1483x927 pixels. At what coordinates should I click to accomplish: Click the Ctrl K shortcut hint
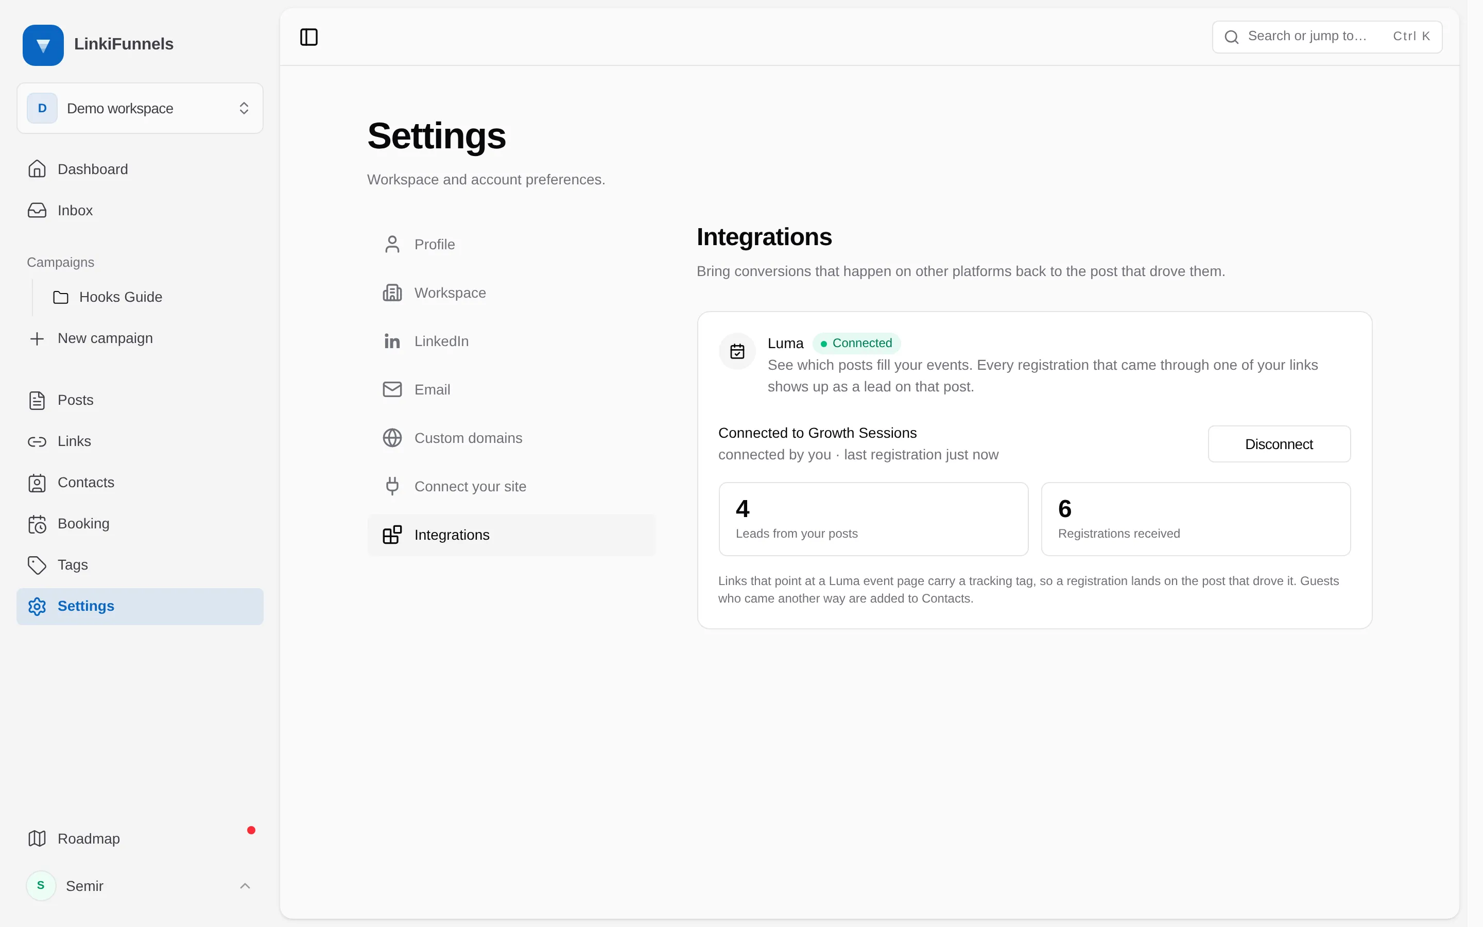[x=1411, y=37]
